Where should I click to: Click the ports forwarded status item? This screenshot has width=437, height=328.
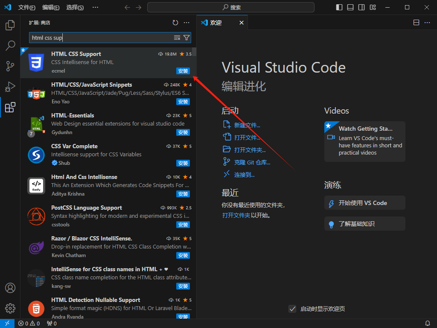[52, 323]
